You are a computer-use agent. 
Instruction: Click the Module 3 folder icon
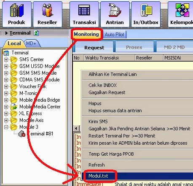[x=14, y=127]
